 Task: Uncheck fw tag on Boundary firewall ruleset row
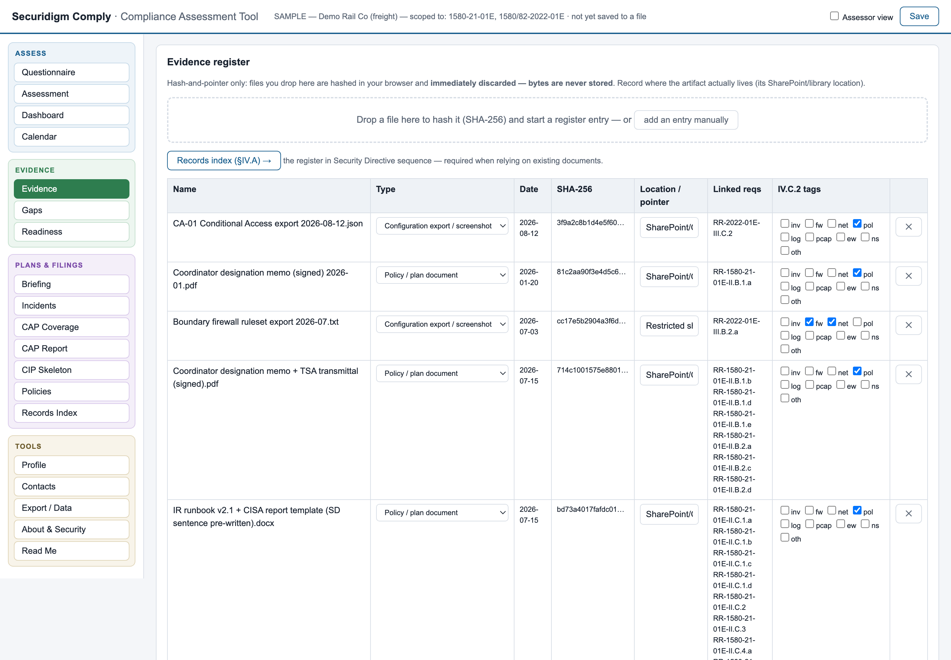(809, 322)
